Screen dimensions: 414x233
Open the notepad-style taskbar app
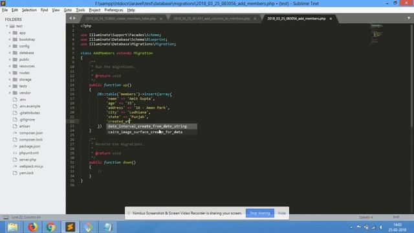coord(108,227)
